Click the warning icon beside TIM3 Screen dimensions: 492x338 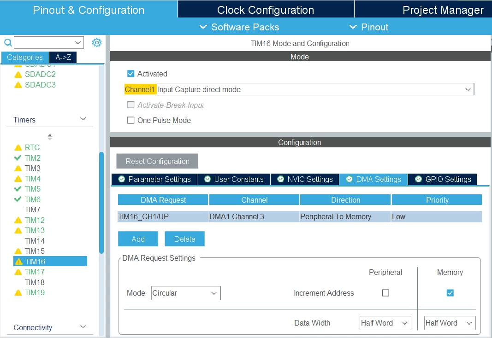click(18, 169)
